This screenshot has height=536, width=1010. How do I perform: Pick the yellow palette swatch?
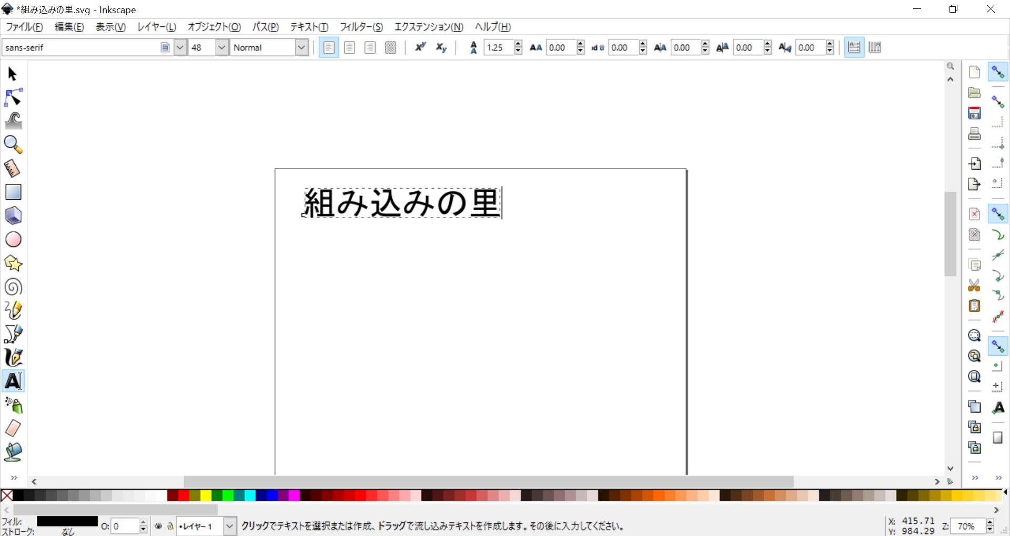tap(206, 495)
